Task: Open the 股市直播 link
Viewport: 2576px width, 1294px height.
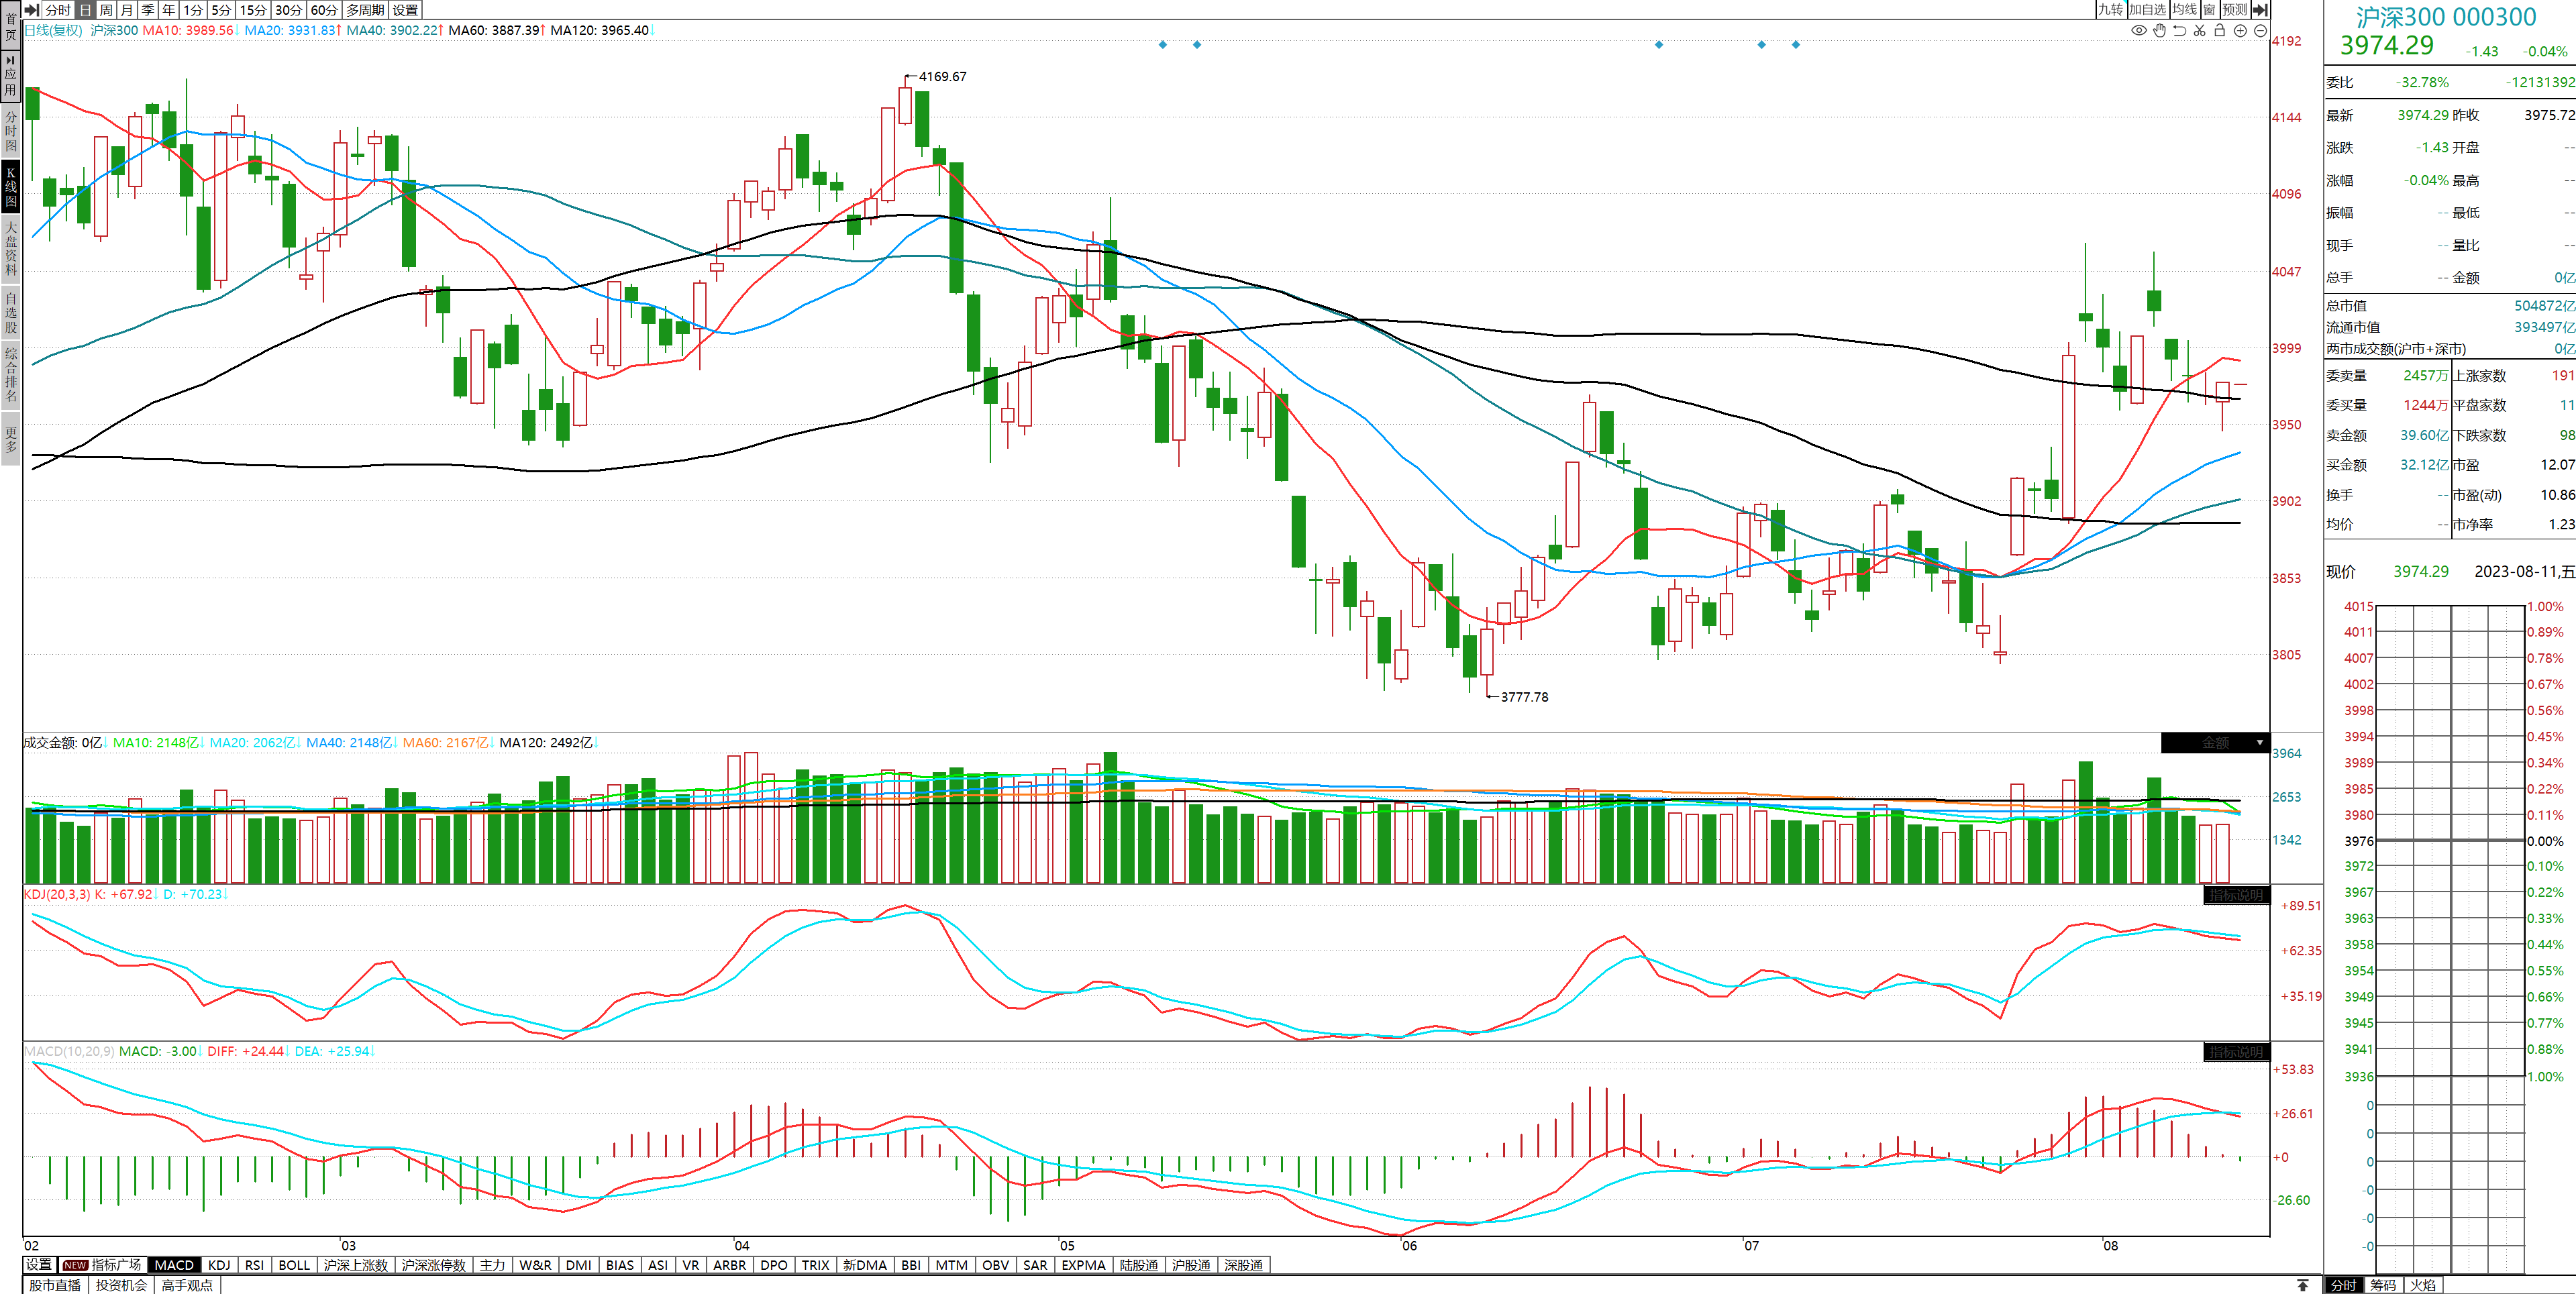Action: [x=55, y=1285]
